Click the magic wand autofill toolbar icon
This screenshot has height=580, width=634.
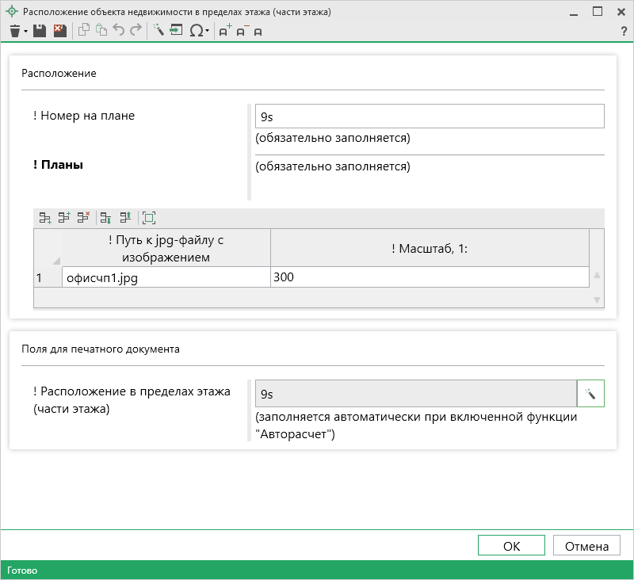(x=158, y=31)
